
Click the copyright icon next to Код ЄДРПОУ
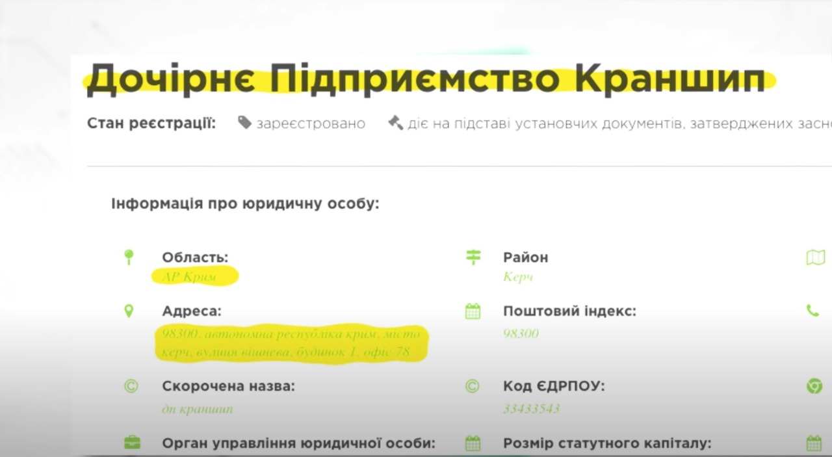pyautogui.click(x=473, y=387)
